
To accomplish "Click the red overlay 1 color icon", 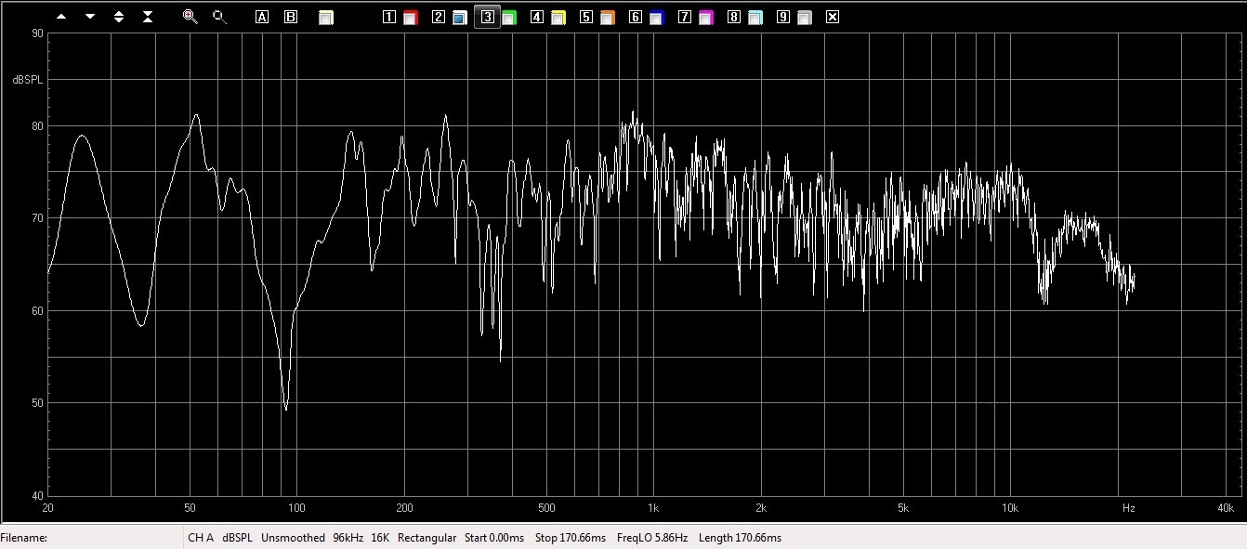I will click(410, 17).
